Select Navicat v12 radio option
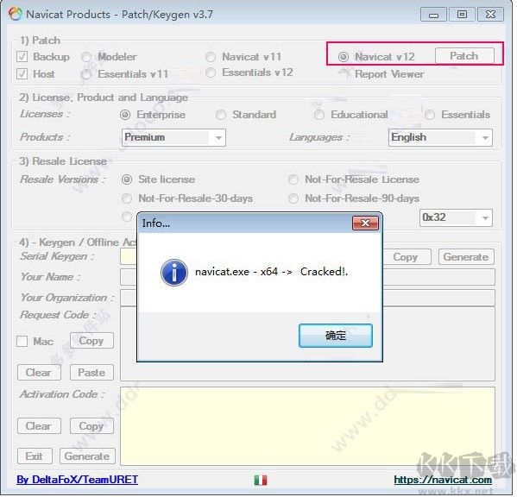Screen dimensions: 517x497 344,57
